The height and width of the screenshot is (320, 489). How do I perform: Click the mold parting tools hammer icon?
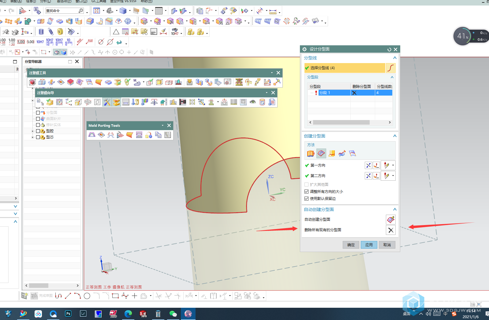coord(107,102)
